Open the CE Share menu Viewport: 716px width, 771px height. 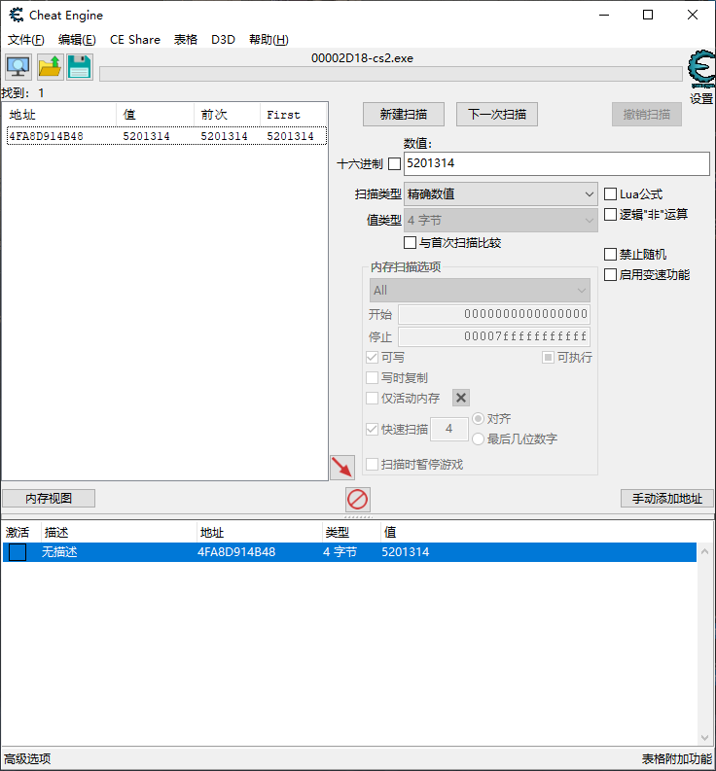pos(135,40)
